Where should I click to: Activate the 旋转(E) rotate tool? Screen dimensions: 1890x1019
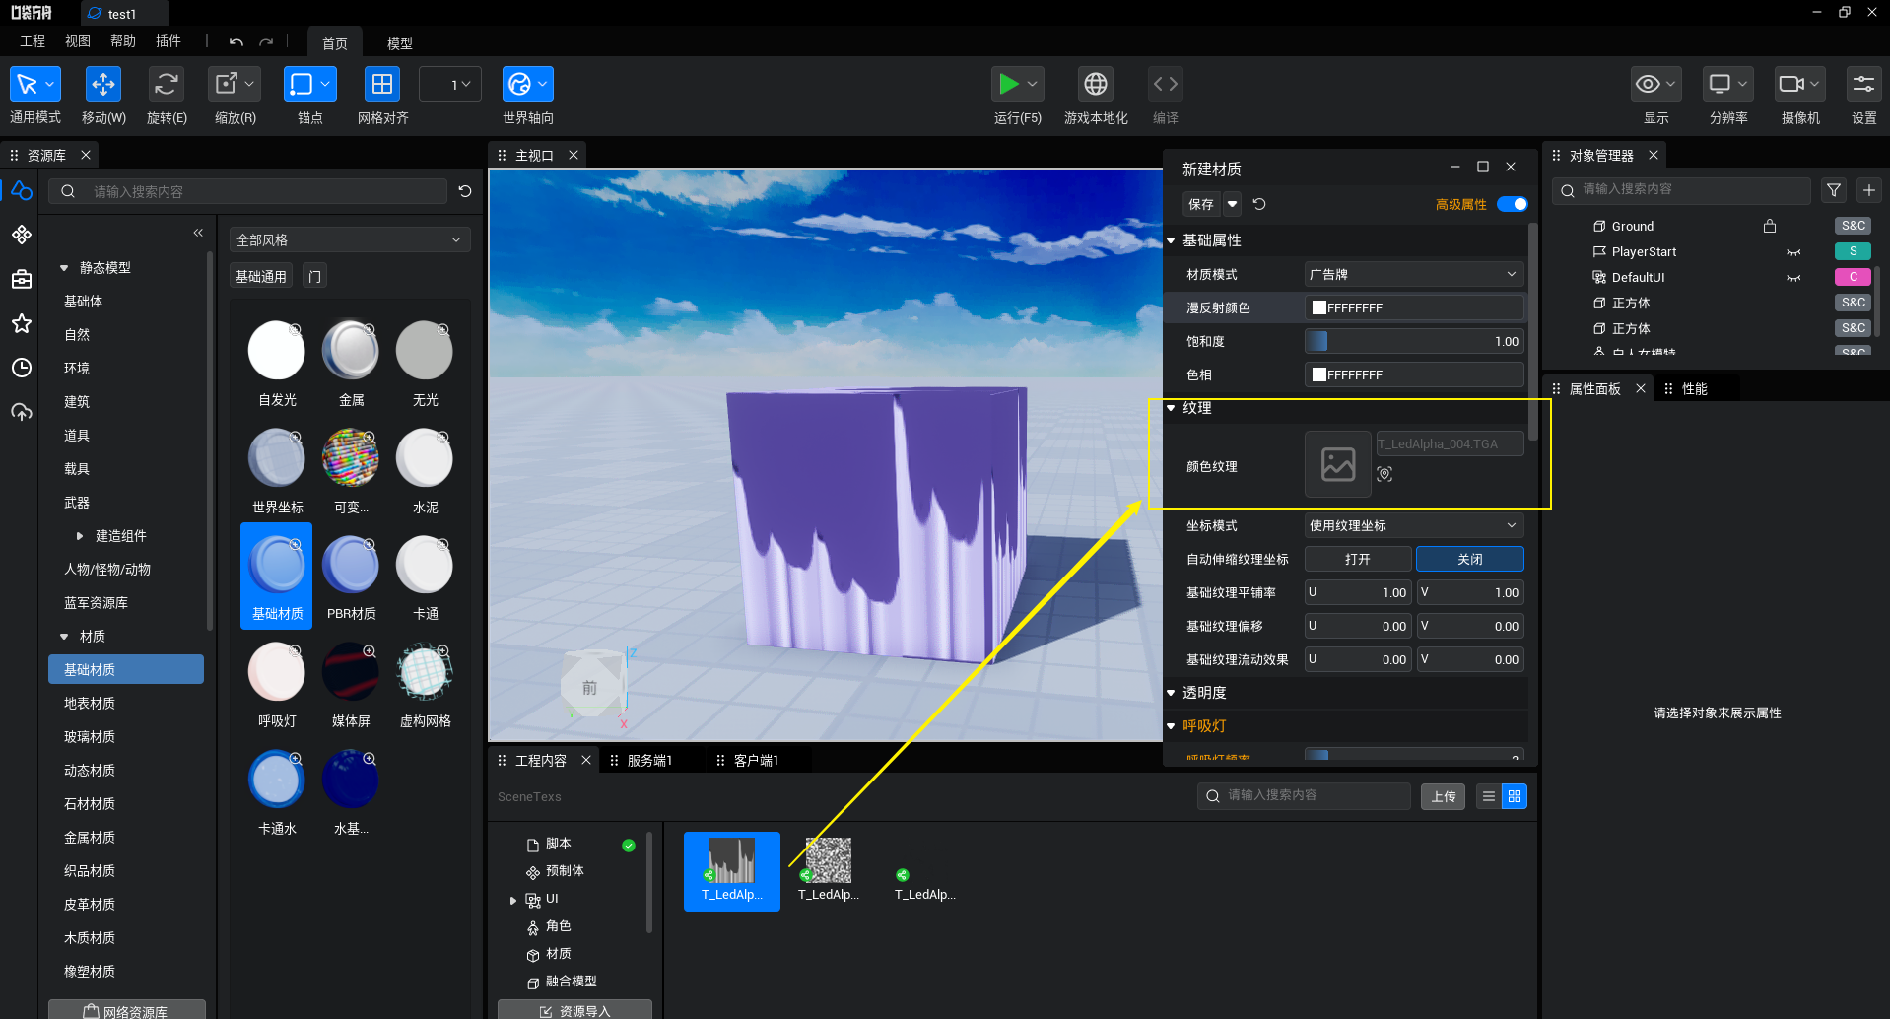click(x=166, y=84)
